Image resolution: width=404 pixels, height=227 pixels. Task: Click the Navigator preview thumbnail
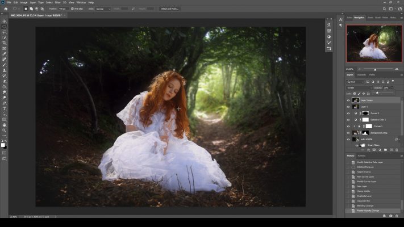coord(373,44)
